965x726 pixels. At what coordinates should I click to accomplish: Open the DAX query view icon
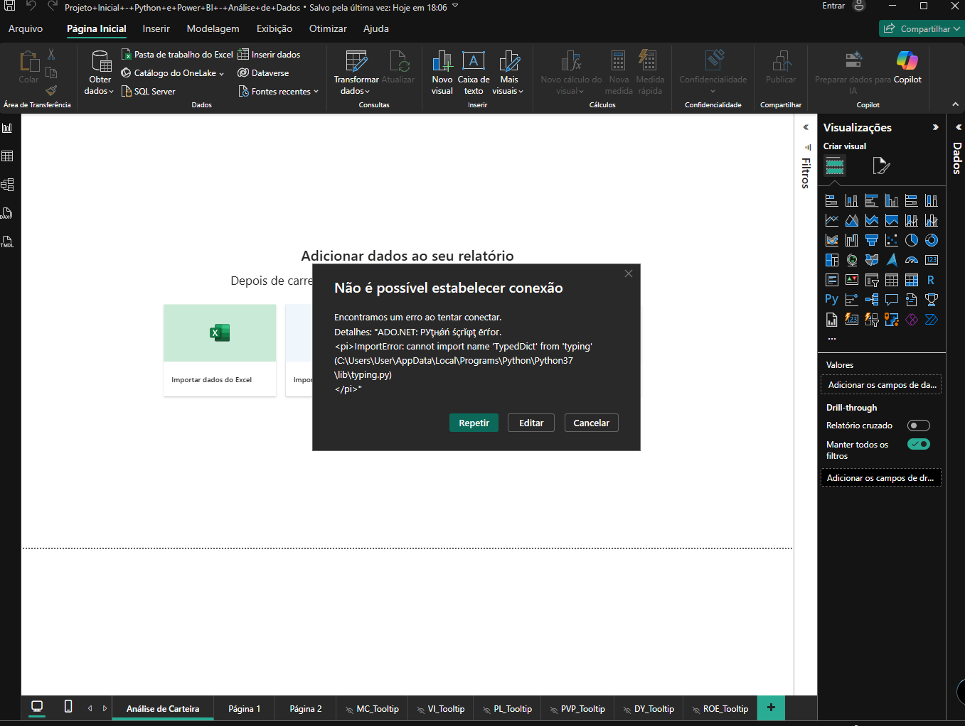point(7,213)
